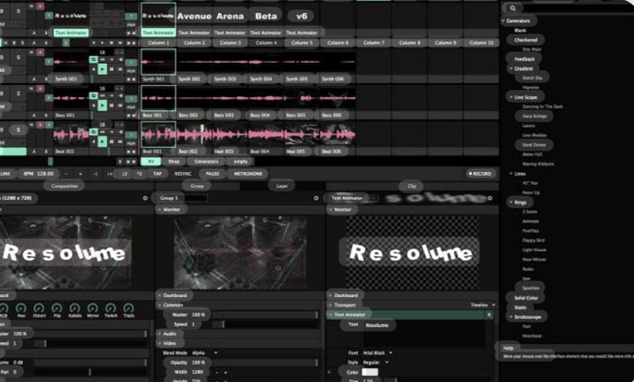Click the Flip dashboard knob

point(57,309)
